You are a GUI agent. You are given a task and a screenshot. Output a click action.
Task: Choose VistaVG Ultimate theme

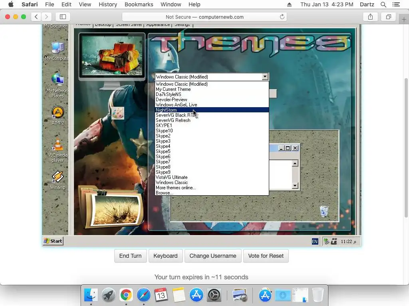[x=212, y=177]
